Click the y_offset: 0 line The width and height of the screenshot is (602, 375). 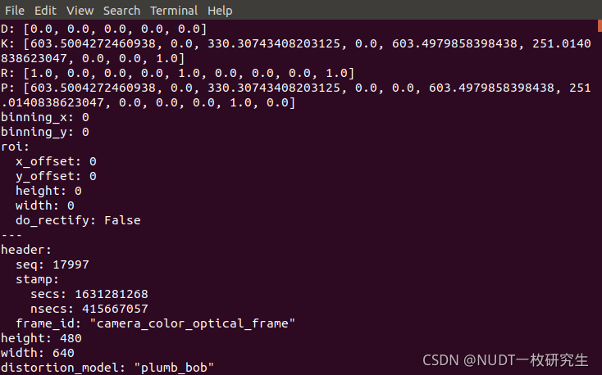click(x=56, y=176)
